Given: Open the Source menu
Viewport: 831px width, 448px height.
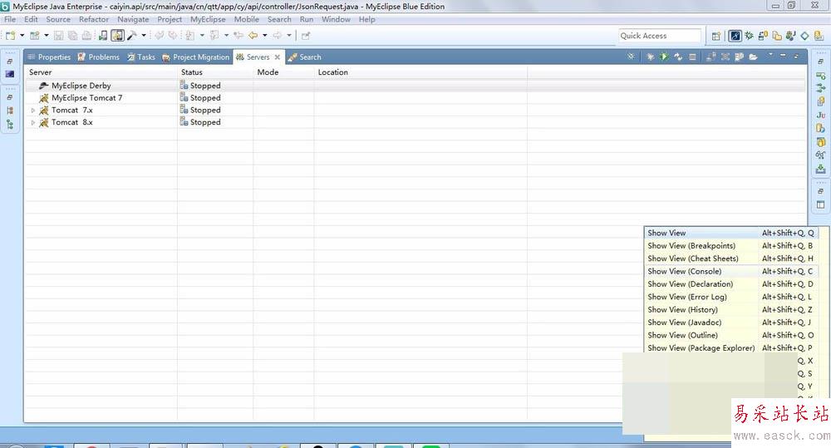Looking at the screenshot, I should coord(58,19).
